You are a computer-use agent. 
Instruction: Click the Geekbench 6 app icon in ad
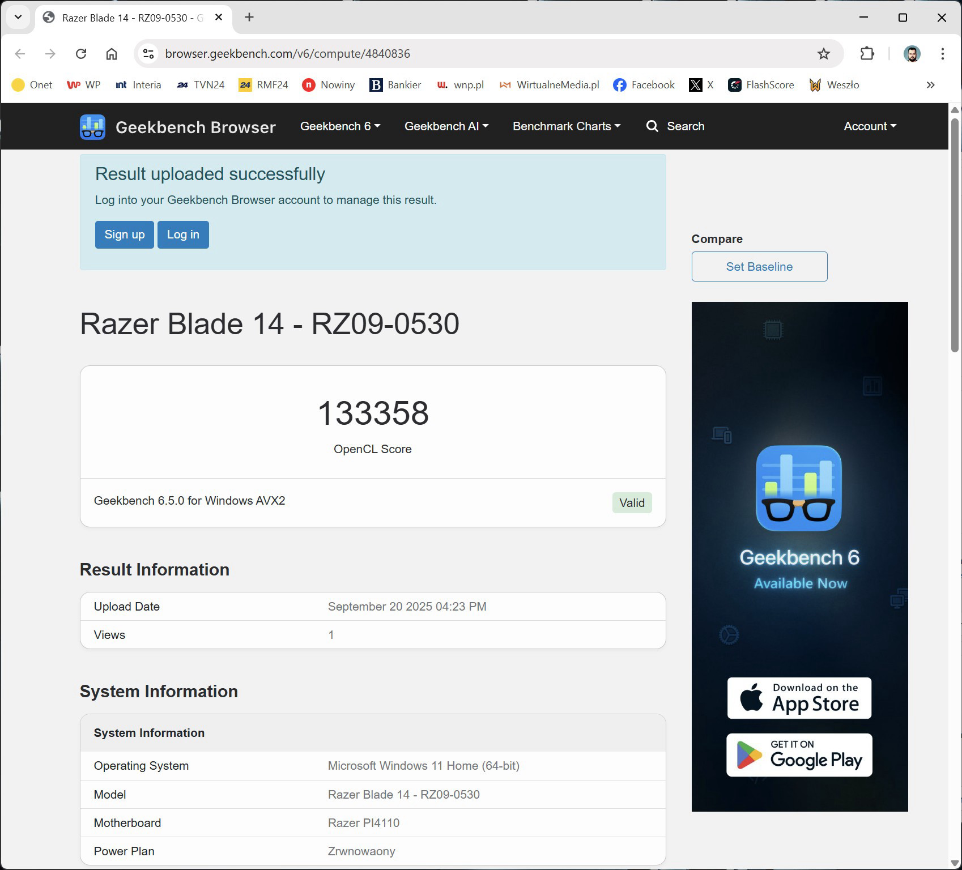[x=799, y=488]
